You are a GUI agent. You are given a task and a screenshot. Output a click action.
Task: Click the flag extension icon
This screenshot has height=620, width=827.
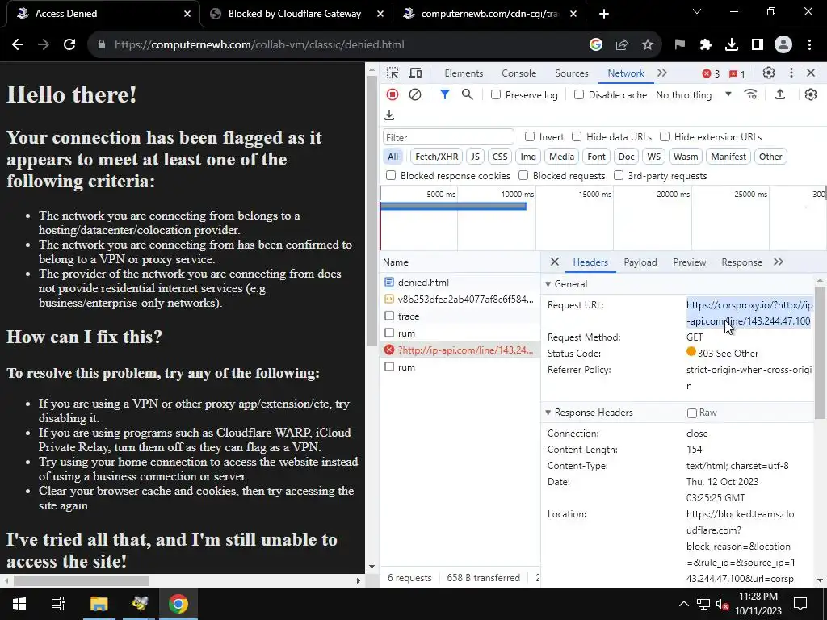click(679, 45)
